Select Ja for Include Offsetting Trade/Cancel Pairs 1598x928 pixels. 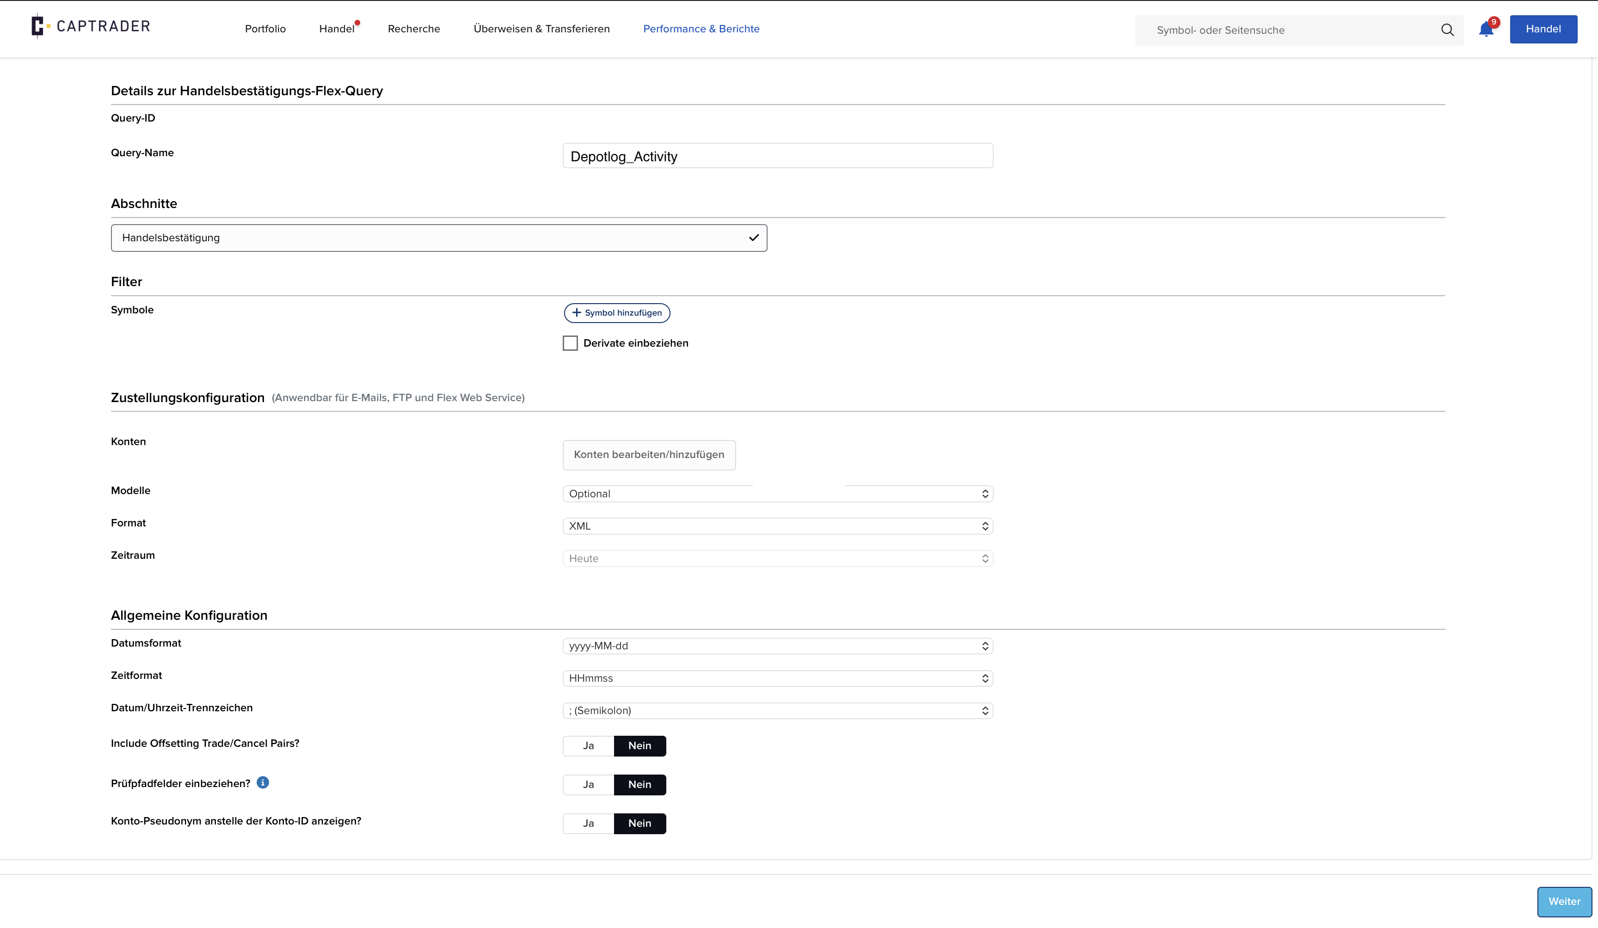tap(589, 745)
